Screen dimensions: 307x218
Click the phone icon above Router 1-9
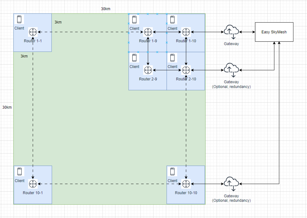(134, 20)
